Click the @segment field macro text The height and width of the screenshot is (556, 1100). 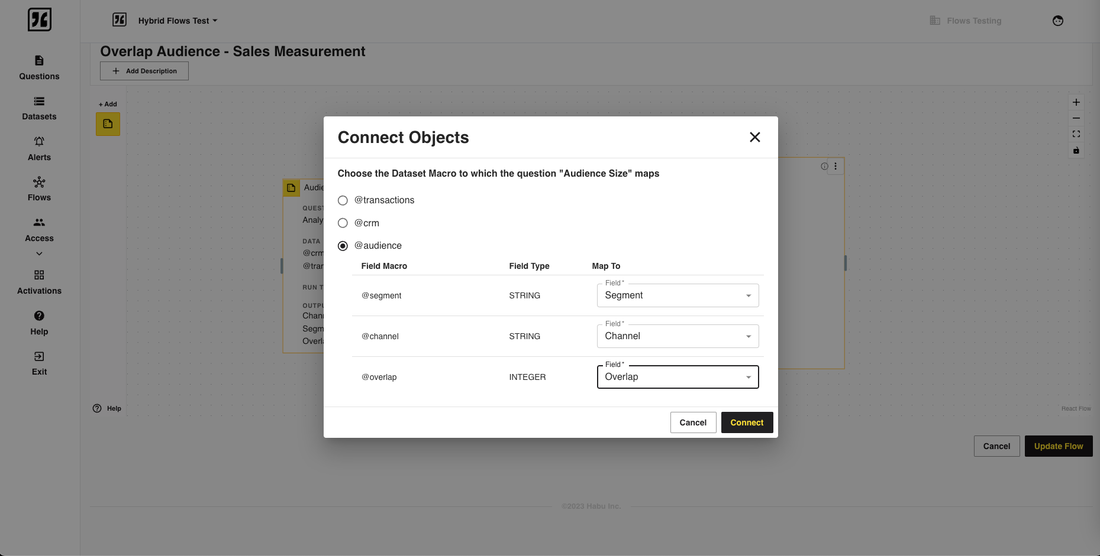click(x=382, y=295)
